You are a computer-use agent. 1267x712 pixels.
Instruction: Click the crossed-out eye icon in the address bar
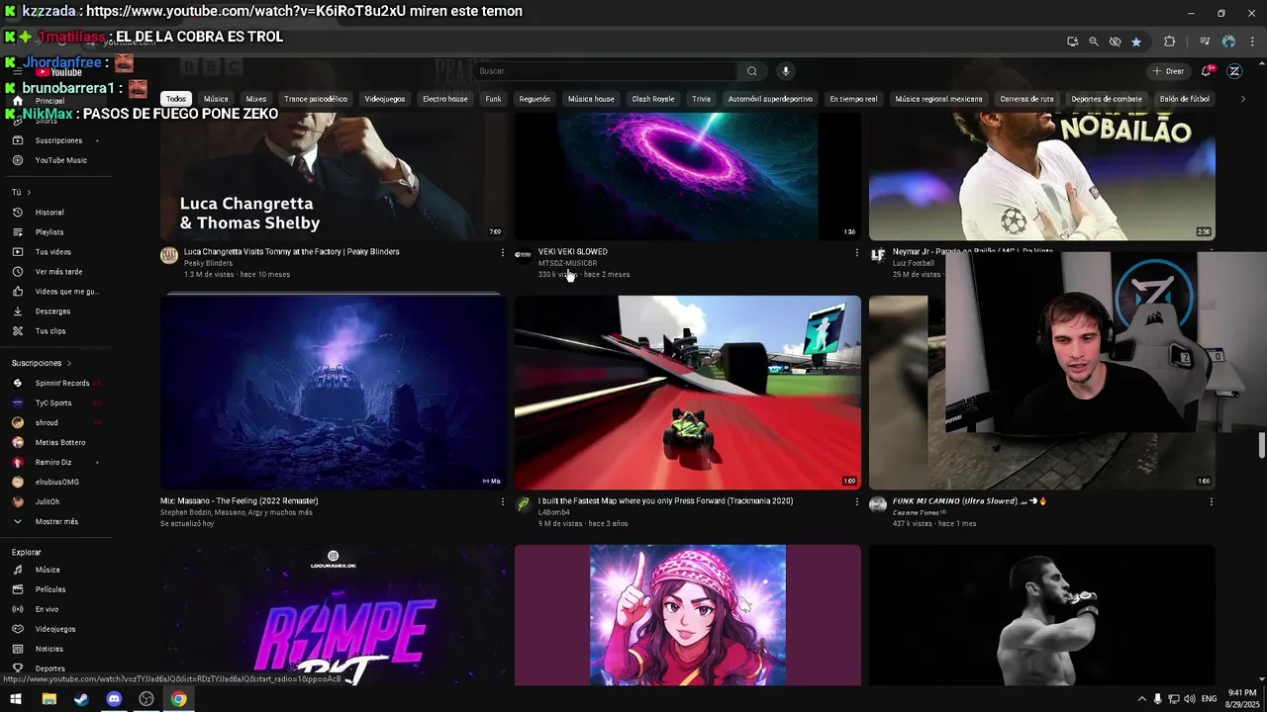pos(1116,42)
